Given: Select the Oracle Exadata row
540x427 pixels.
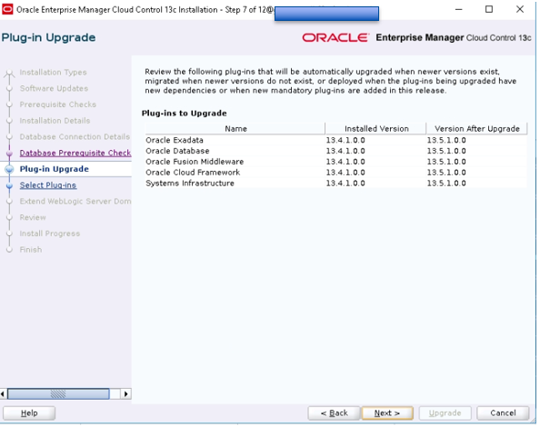Looking at the screenshot, I should coord(335,140).
